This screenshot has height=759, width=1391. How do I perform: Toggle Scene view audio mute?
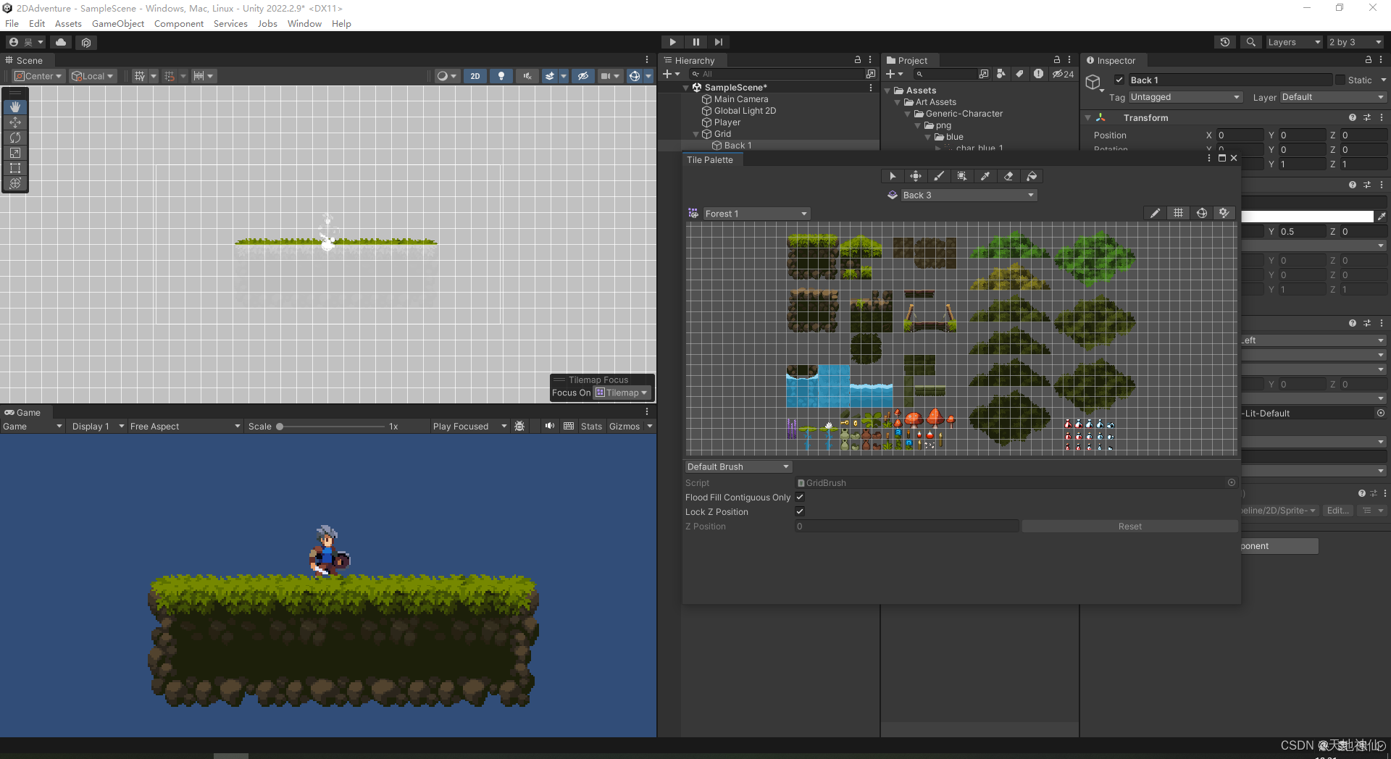click(527, 76)
